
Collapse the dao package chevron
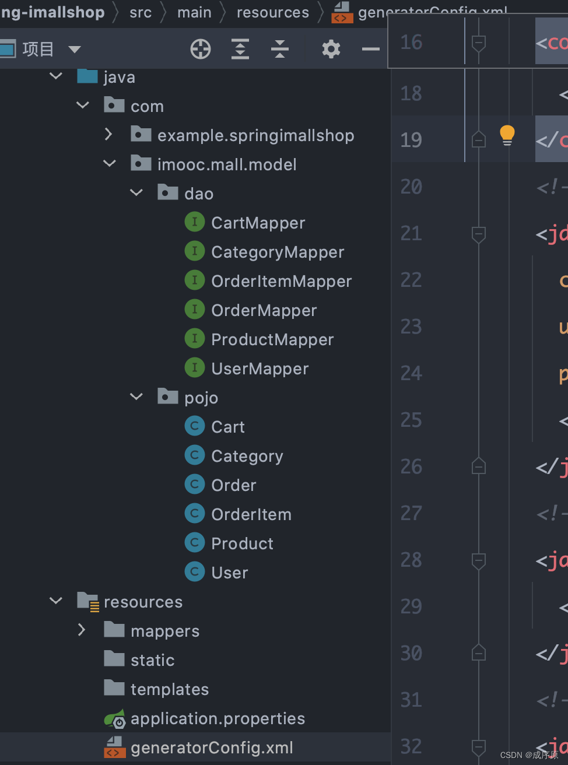[136, 192]
